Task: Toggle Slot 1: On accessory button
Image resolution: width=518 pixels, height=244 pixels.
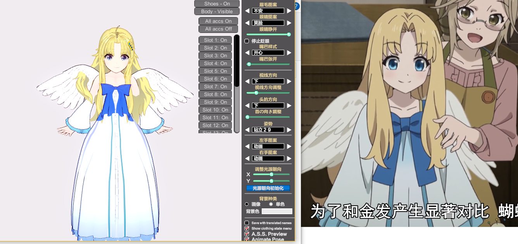Action: coord(216,40)
